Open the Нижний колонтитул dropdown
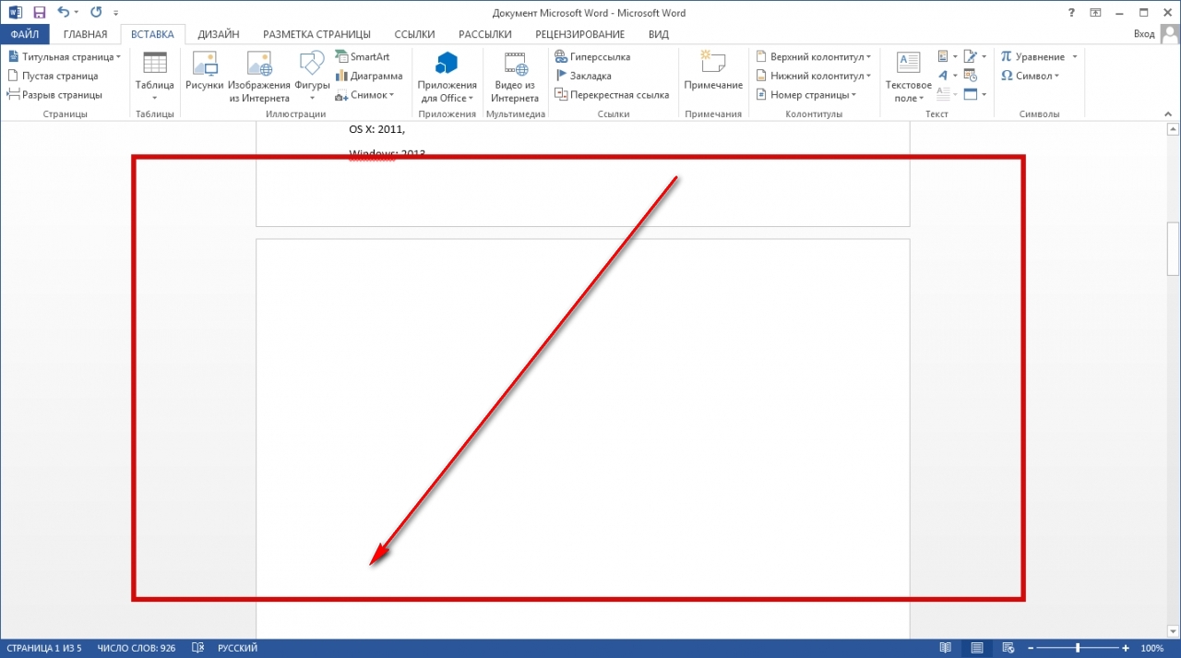 click(x=812, y=76)
